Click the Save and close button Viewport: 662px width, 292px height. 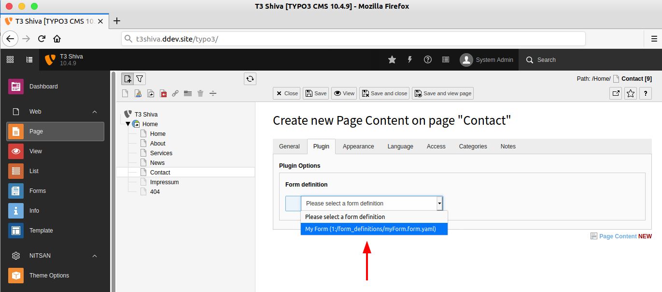pos(384,93)
